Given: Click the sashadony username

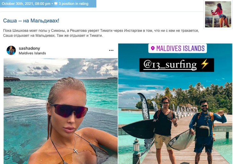Looking at the screenshot, I should click(x=29, y=48).
